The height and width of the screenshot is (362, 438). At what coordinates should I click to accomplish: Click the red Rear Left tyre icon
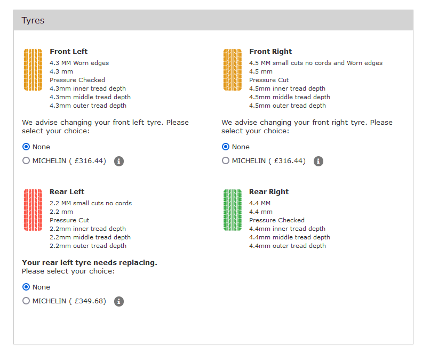point(33,210)
